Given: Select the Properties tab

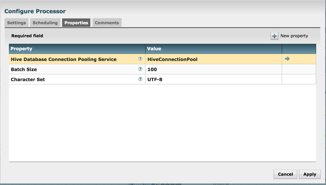Looking at the screenshot, I should [x=76, y=23].
